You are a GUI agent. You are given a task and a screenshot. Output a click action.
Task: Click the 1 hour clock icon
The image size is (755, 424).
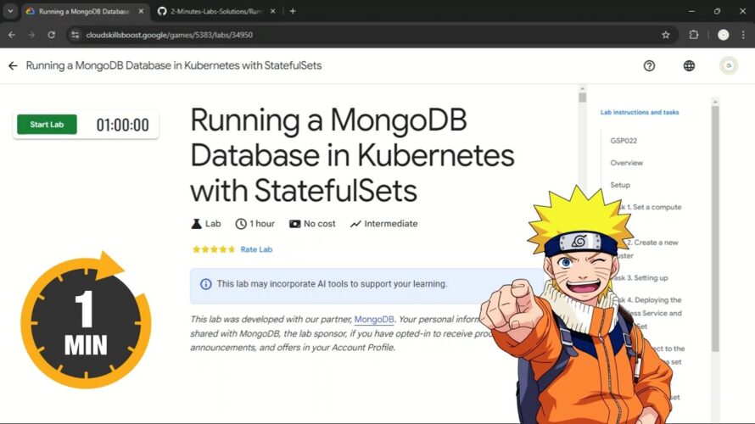(241, 224)
